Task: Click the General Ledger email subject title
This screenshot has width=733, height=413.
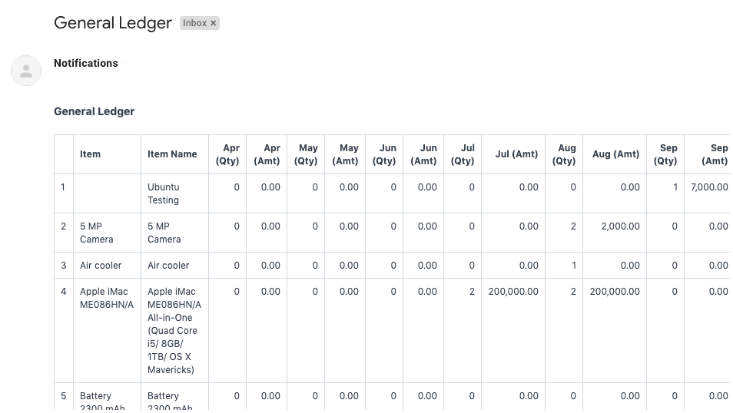Action: (x=113, y=23)
